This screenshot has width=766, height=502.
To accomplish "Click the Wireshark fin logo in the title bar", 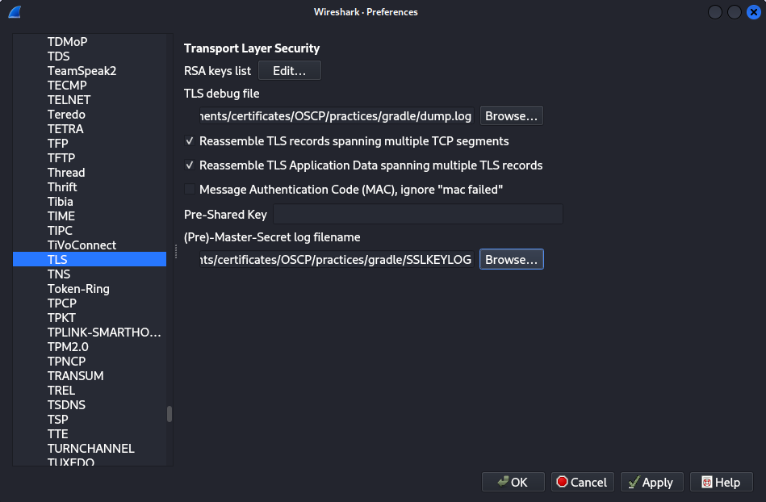I will tap(14, 12).
